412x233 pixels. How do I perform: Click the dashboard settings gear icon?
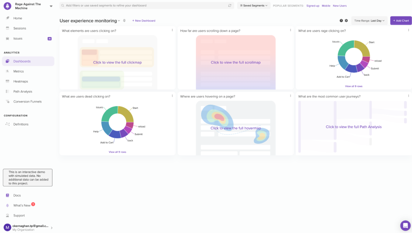(x=346, y=21)
